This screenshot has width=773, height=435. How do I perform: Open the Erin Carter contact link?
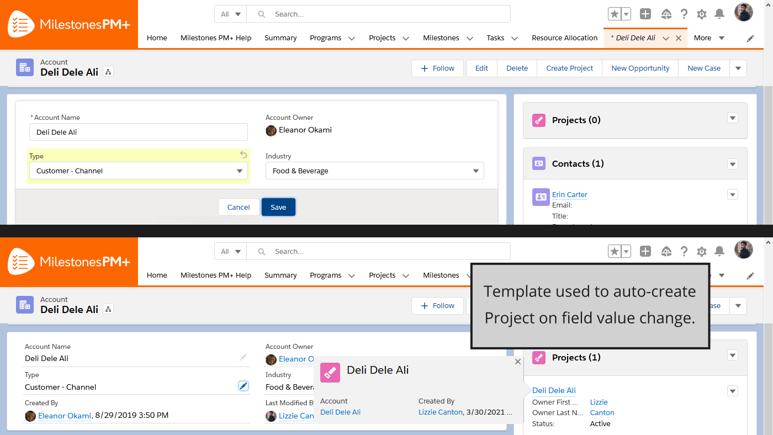(x=569, y=194)
